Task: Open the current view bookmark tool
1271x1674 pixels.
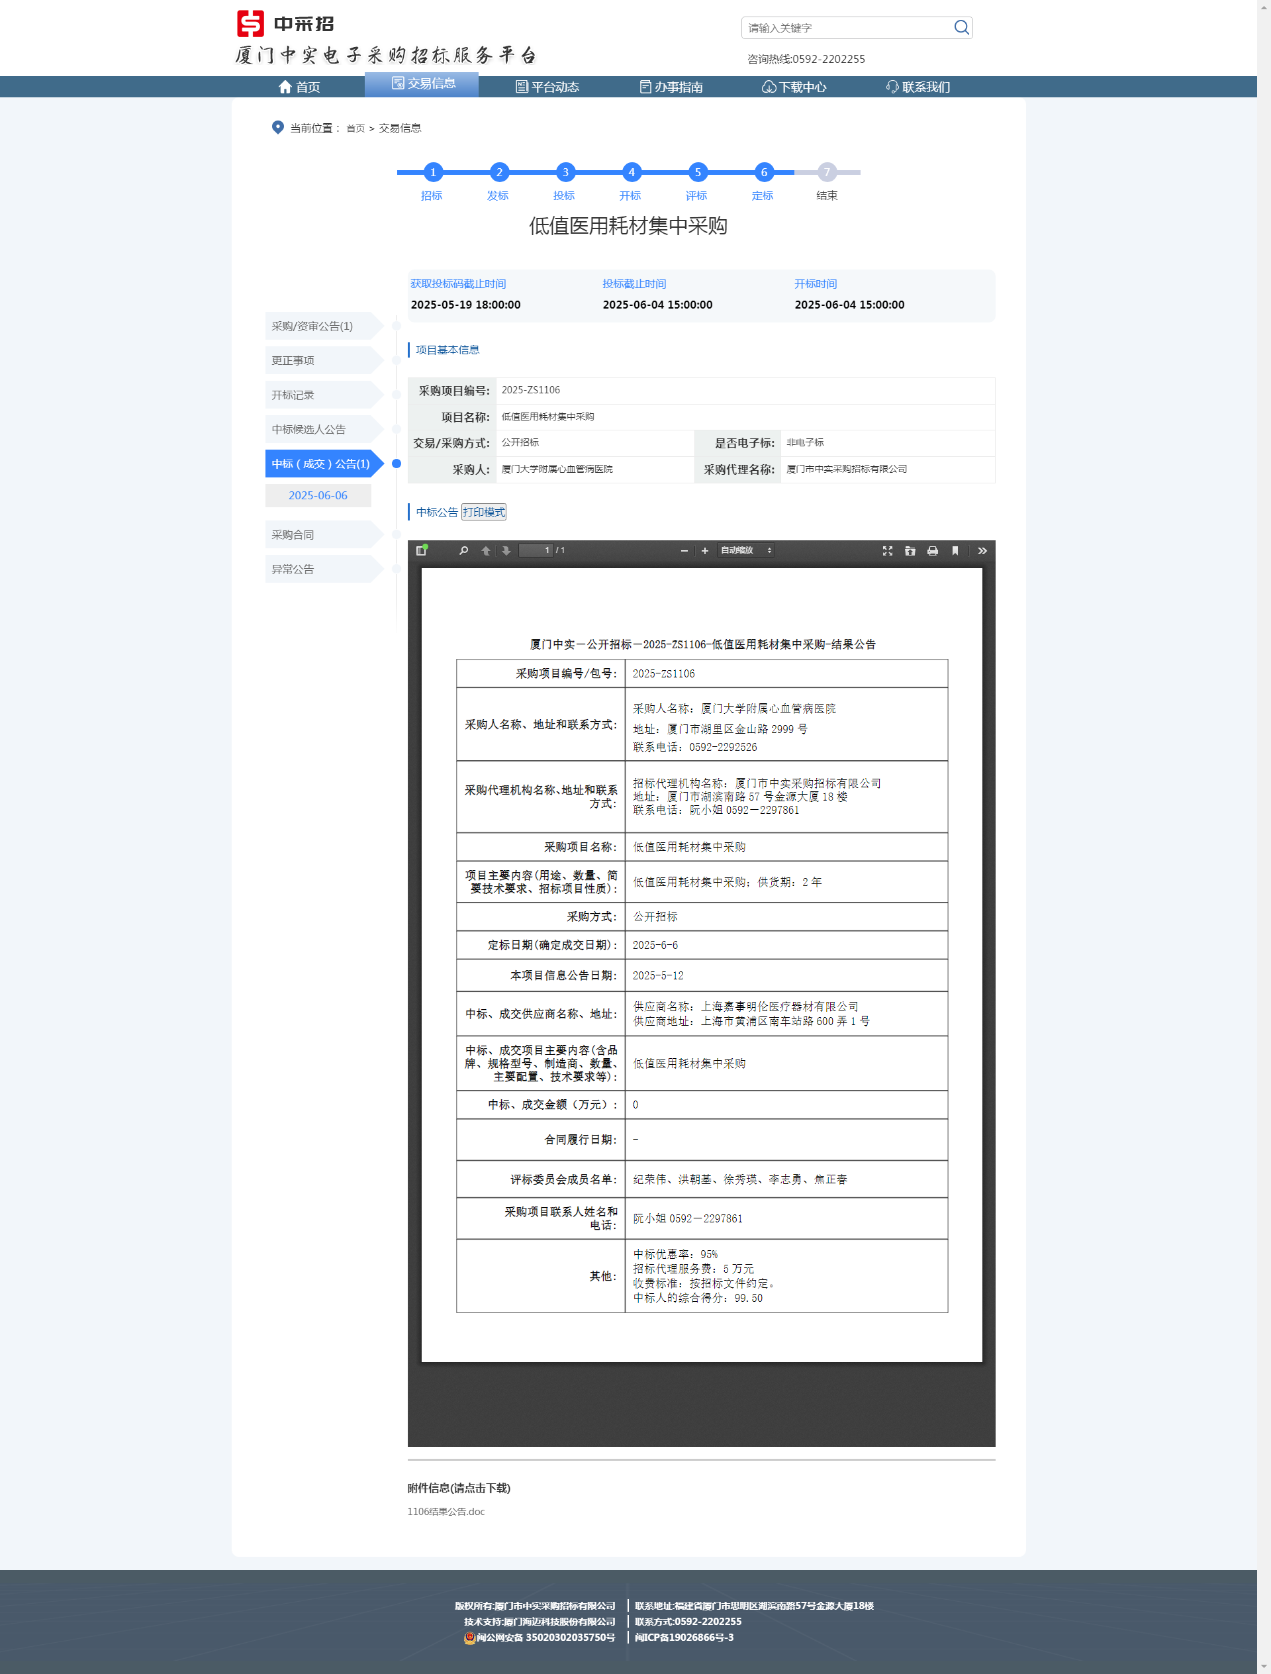Action: point(954,551)
